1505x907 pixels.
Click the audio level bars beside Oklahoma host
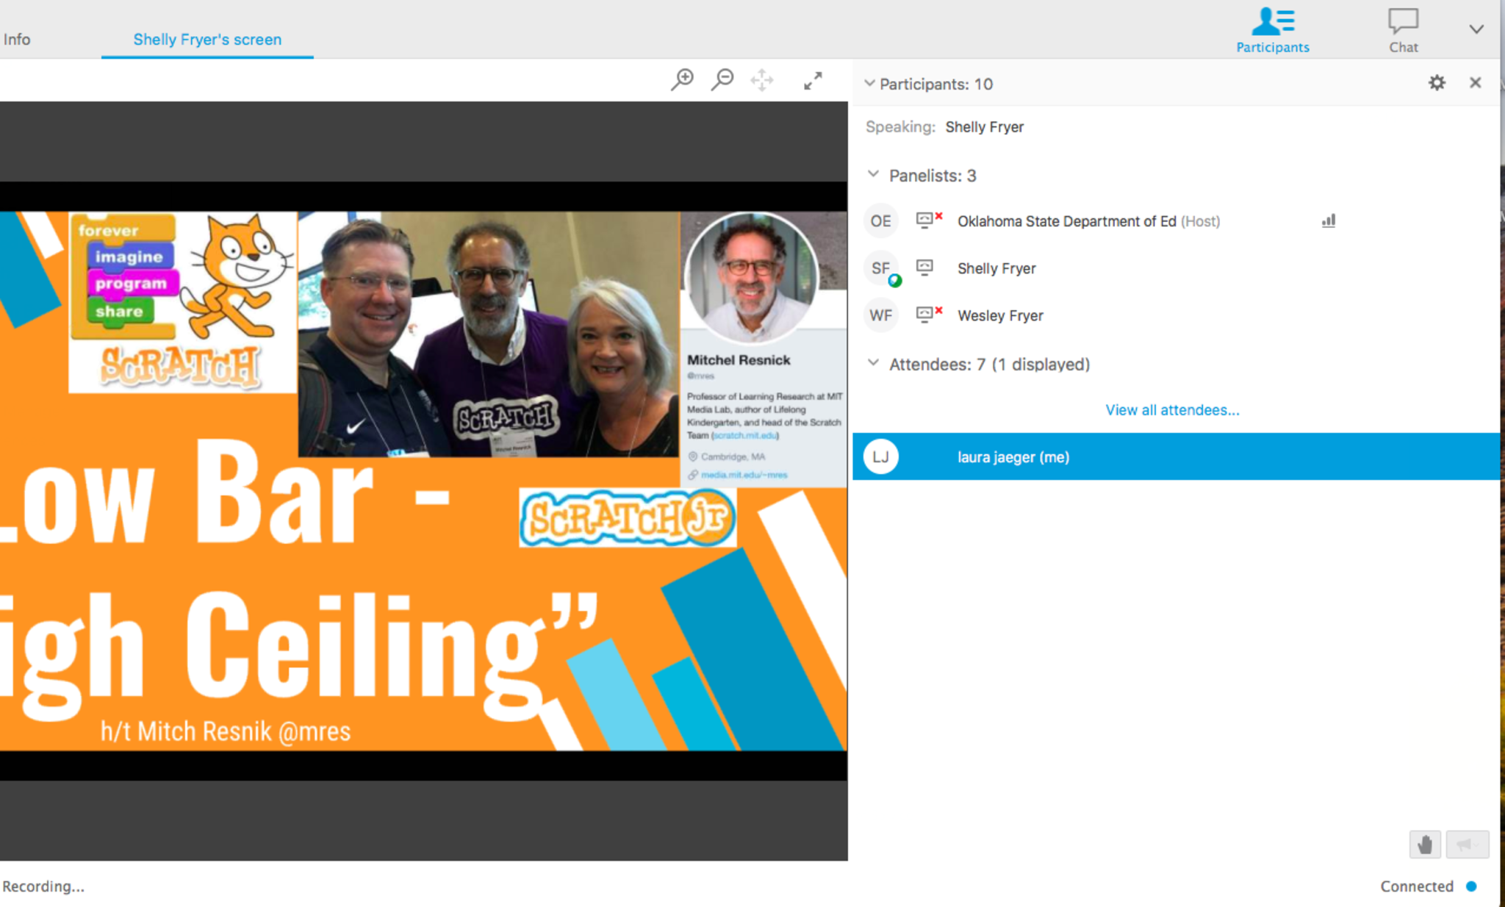(1329, 221)
